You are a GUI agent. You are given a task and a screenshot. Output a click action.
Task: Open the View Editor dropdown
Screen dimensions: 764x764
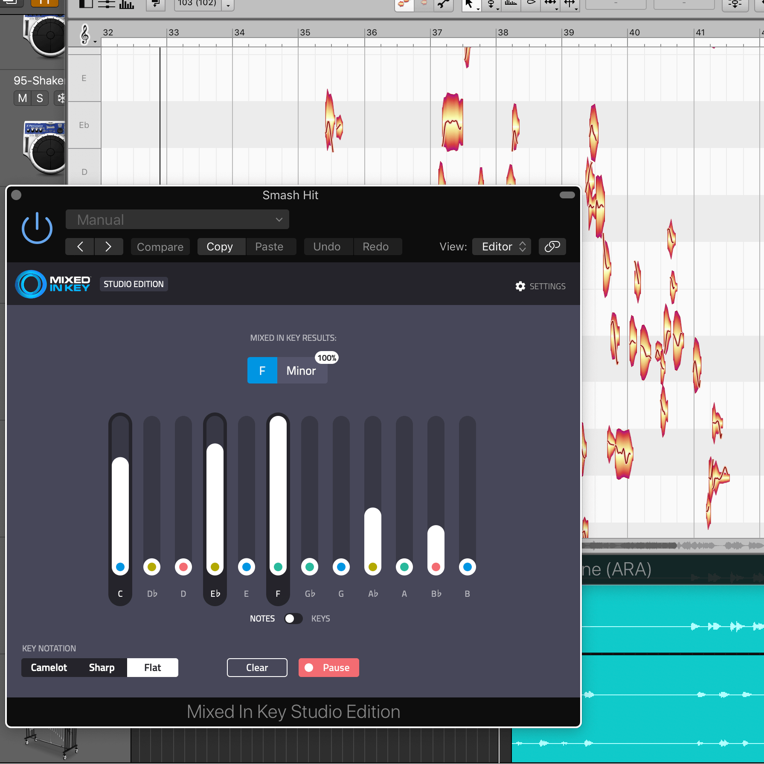pyautogui.click(x=501, y=247)
